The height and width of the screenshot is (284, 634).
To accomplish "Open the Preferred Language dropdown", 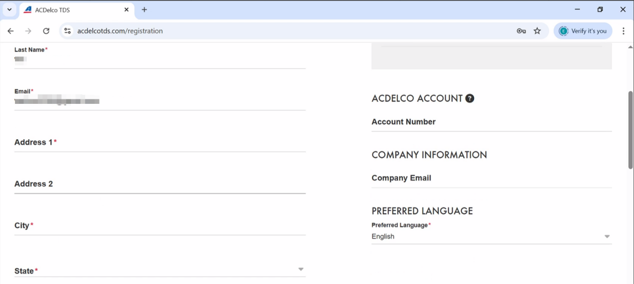I will (x=606, y=237).
